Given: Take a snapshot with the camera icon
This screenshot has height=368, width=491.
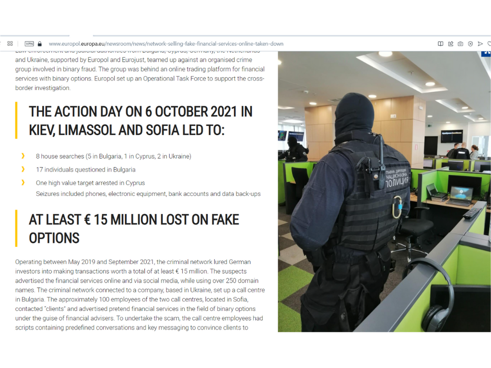Looking at the screenshot, I should (460, 44).
